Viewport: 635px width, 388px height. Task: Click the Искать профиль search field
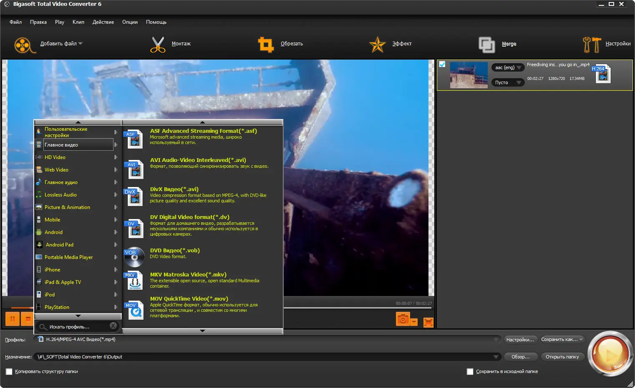pyautogui.click(x=77, y=327)
